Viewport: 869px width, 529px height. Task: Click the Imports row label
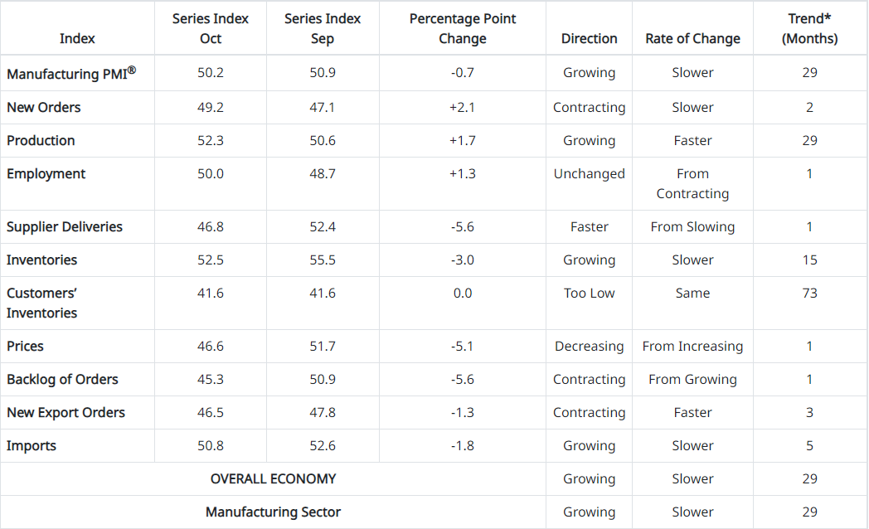pos(32,445)
